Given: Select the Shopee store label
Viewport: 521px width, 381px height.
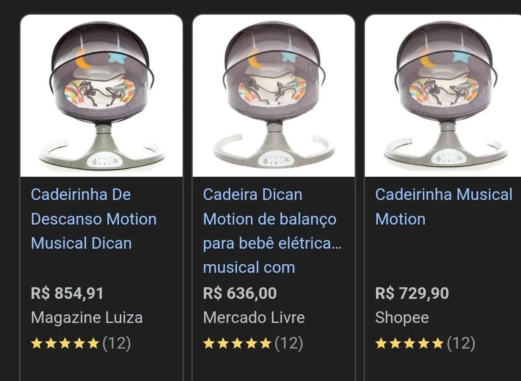Looking at the screenshot, I should [402, 317].
